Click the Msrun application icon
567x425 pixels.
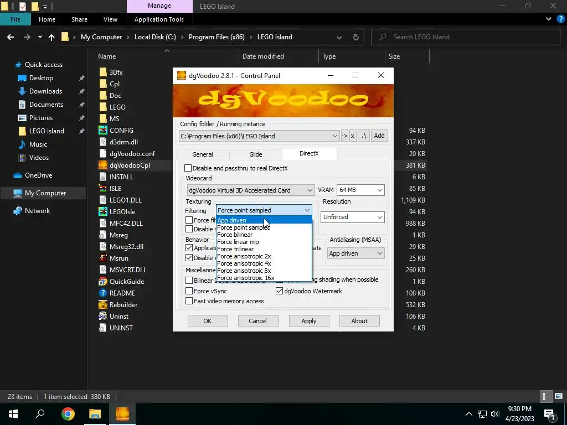[x=103, y=258]
